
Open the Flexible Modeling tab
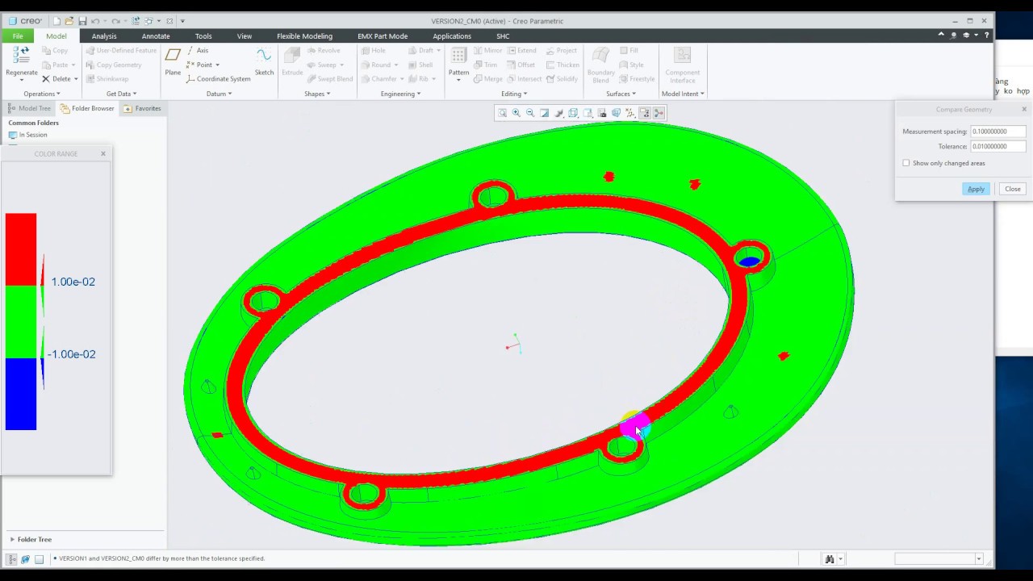[x=304, y=36]
